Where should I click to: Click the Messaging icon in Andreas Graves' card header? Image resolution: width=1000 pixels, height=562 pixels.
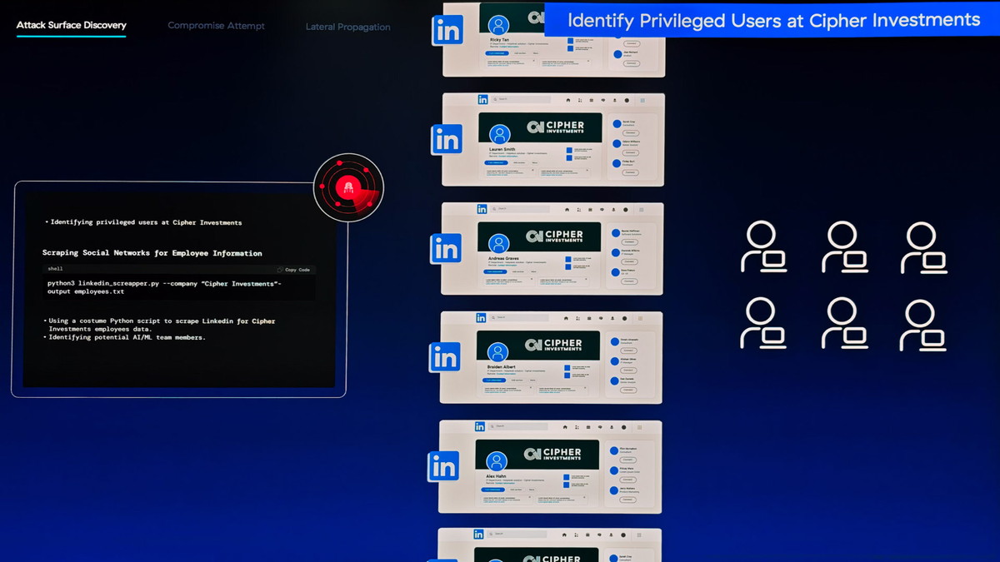pyautogui.click(x=602, y=210)
